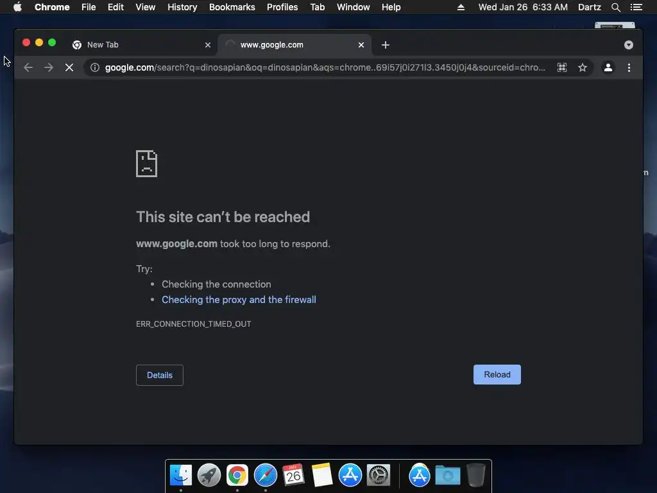Open Spotlight search magnifier icon

[x=615, y=7]
